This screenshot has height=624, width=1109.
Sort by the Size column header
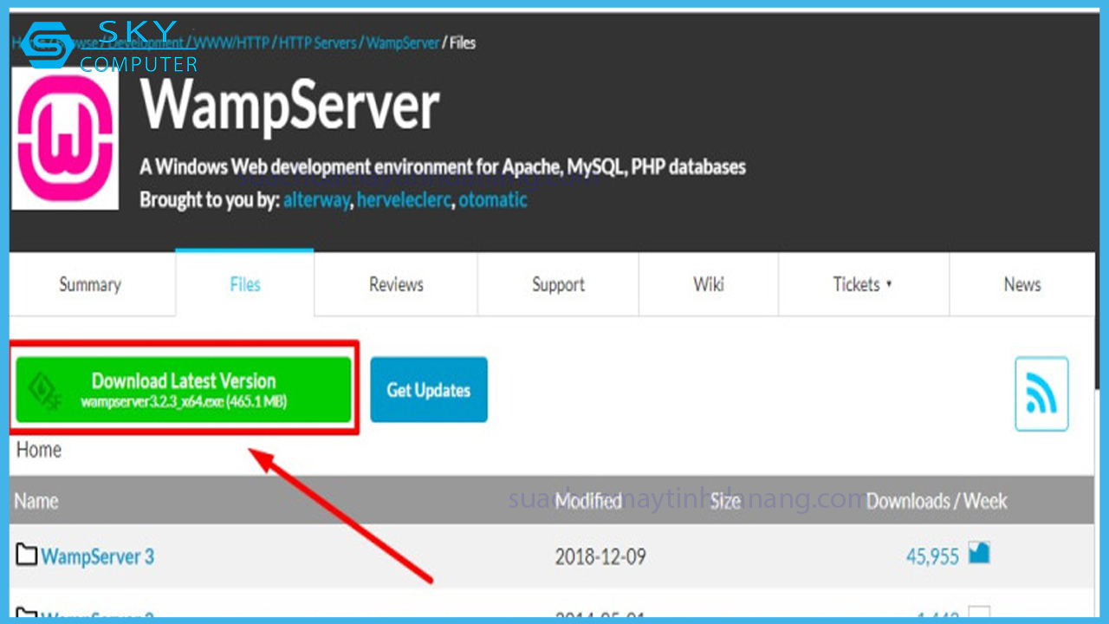725,501
